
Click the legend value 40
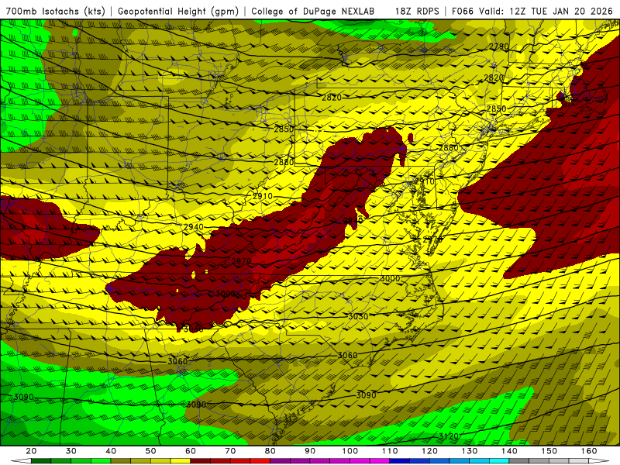click(x=111, y=451)
